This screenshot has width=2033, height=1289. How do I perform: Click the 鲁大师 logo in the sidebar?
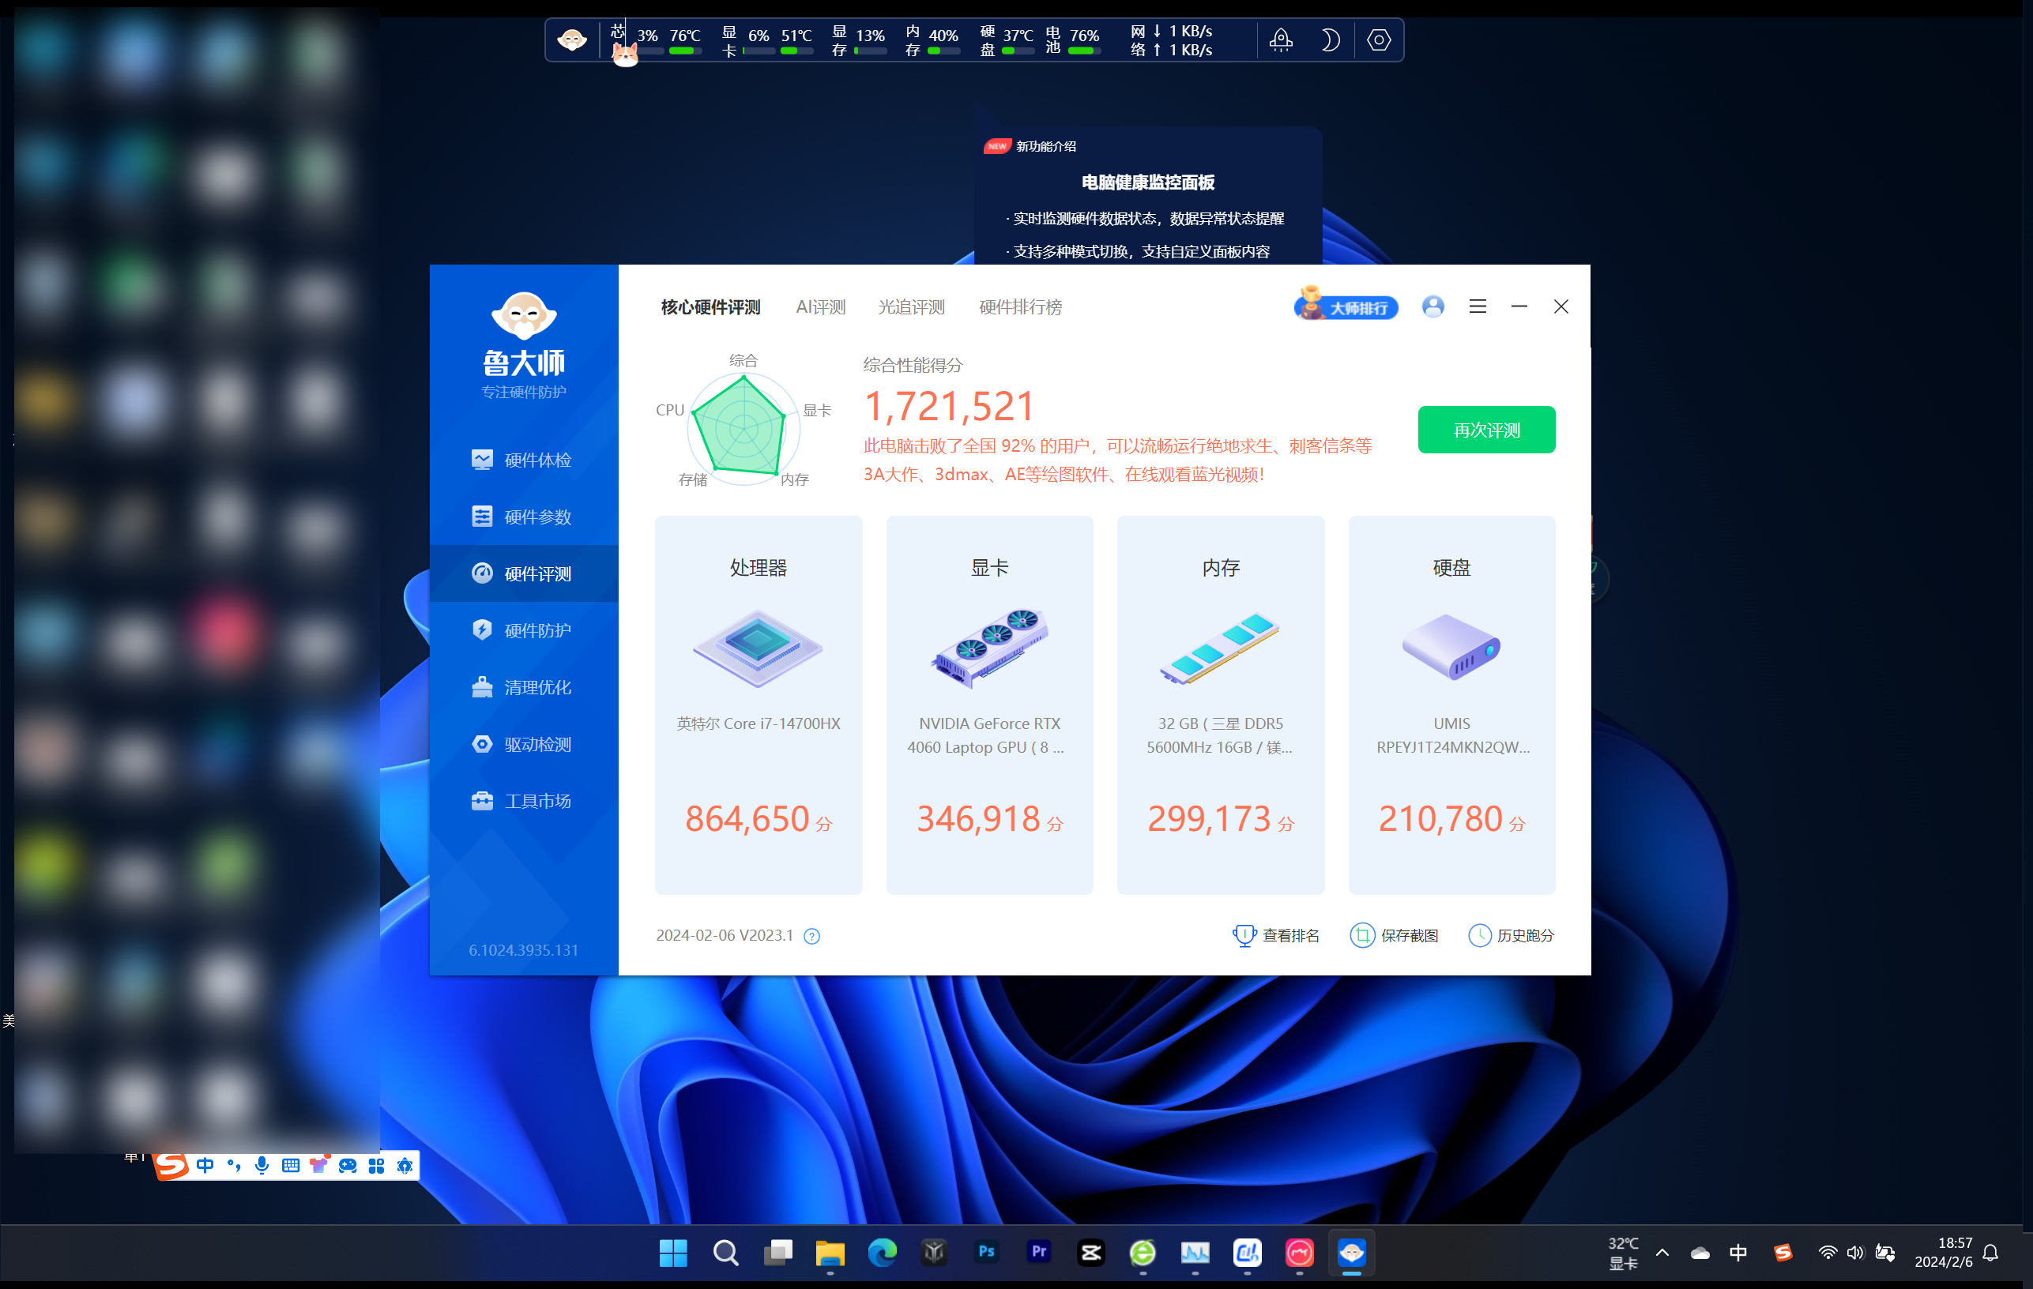523,344
